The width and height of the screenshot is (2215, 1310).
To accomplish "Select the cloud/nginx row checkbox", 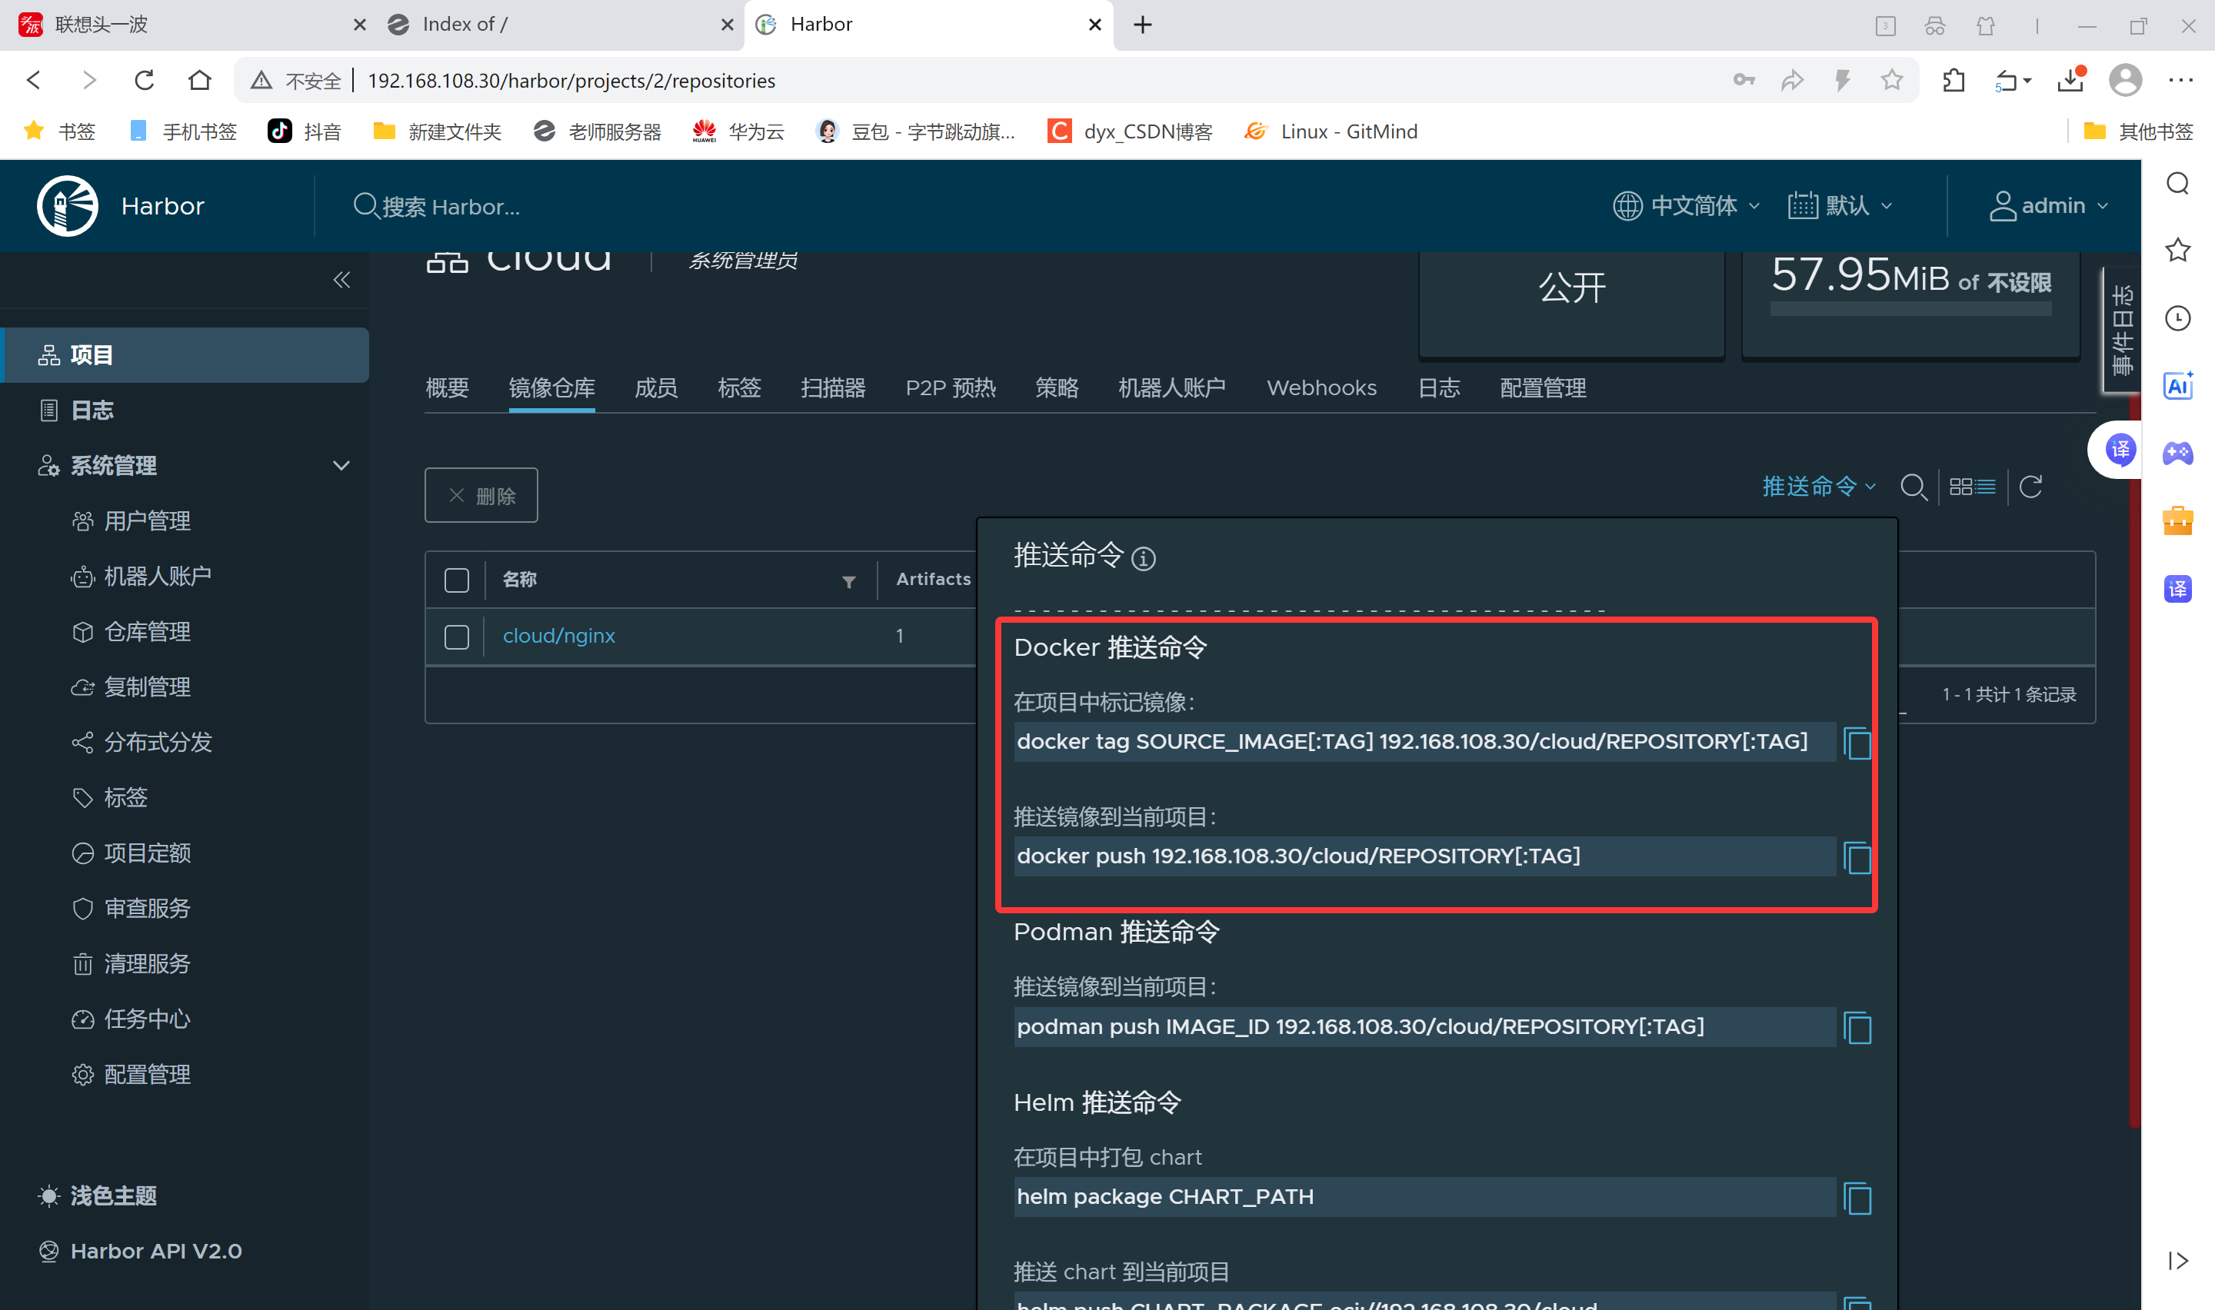I will [x=456, y=637].
